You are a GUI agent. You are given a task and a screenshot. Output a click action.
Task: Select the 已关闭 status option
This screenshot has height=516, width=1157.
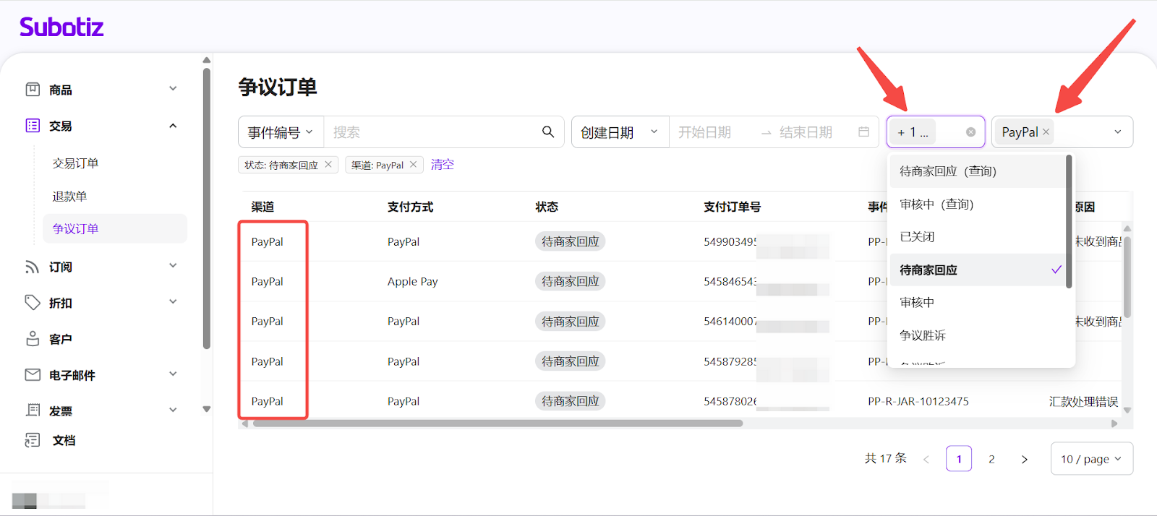coord(917,237)
